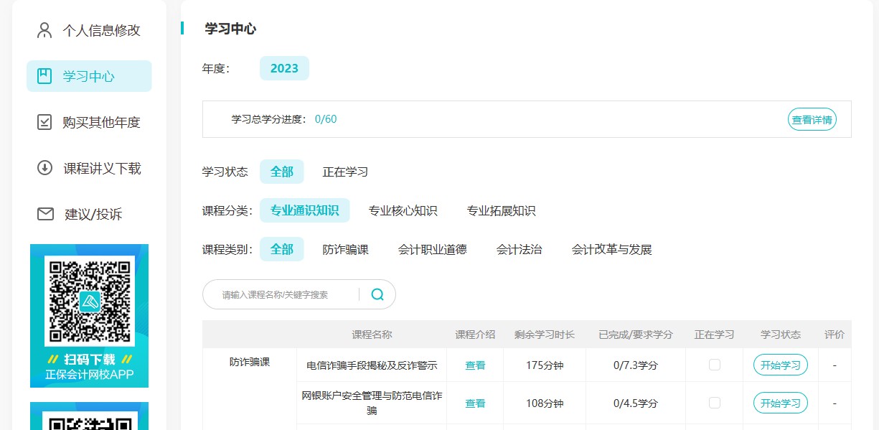Click the 175分钟 remaining time cell

tap(545, 365)
